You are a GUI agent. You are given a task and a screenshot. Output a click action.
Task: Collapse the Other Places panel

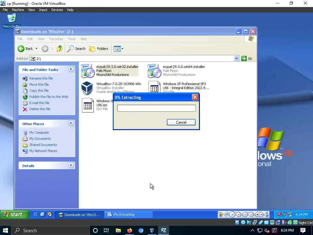click(71, 123)
